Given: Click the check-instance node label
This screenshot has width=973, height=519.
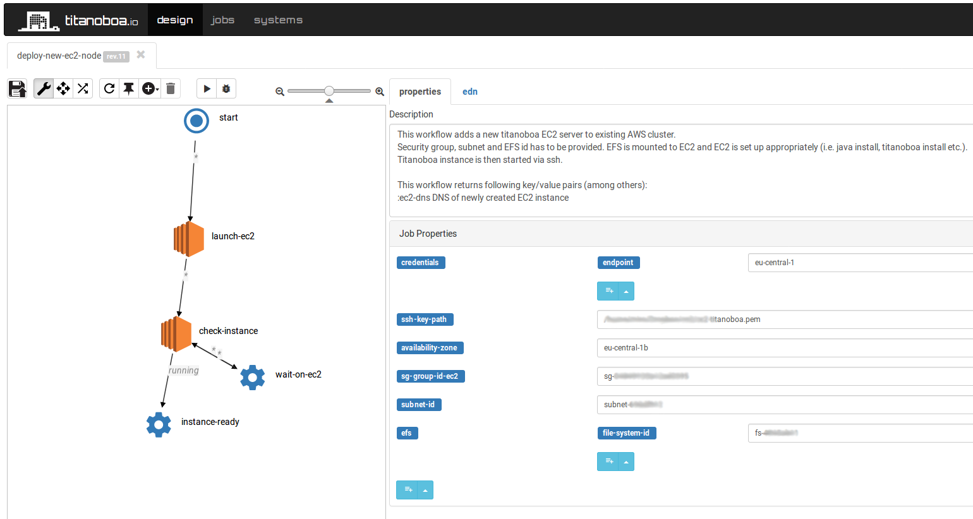Looking at the screenshot, I should [x=229, y=331].
